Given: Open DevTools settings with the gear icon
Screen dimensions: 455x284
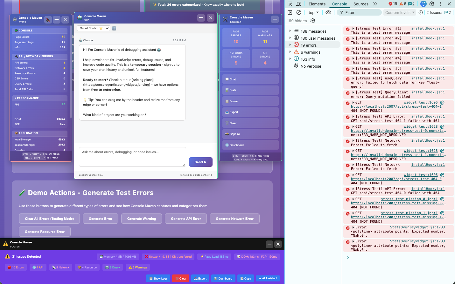Looking at the screenshot, I should click(x=432, y=4).
